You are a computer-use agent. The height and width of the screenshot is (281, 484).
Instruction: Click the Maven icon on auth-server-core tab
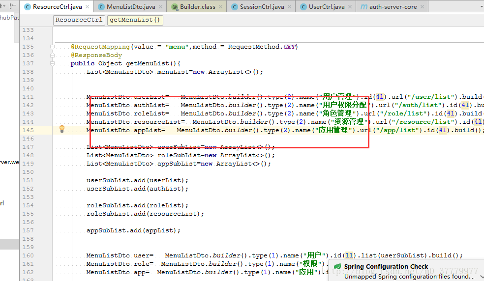click(x=364, y=7)
